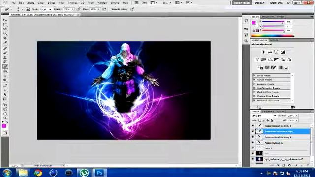Add a Color Balance adjustment icon
The width and height of the screenshot is (315, 177).
270,59
